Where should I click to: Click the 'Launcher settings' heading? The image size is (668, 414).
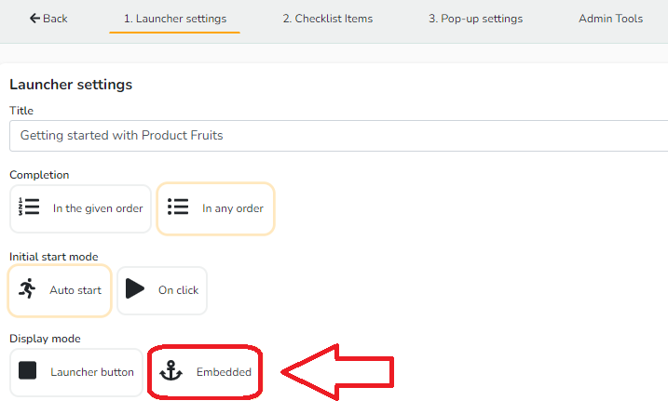(71, 85)
